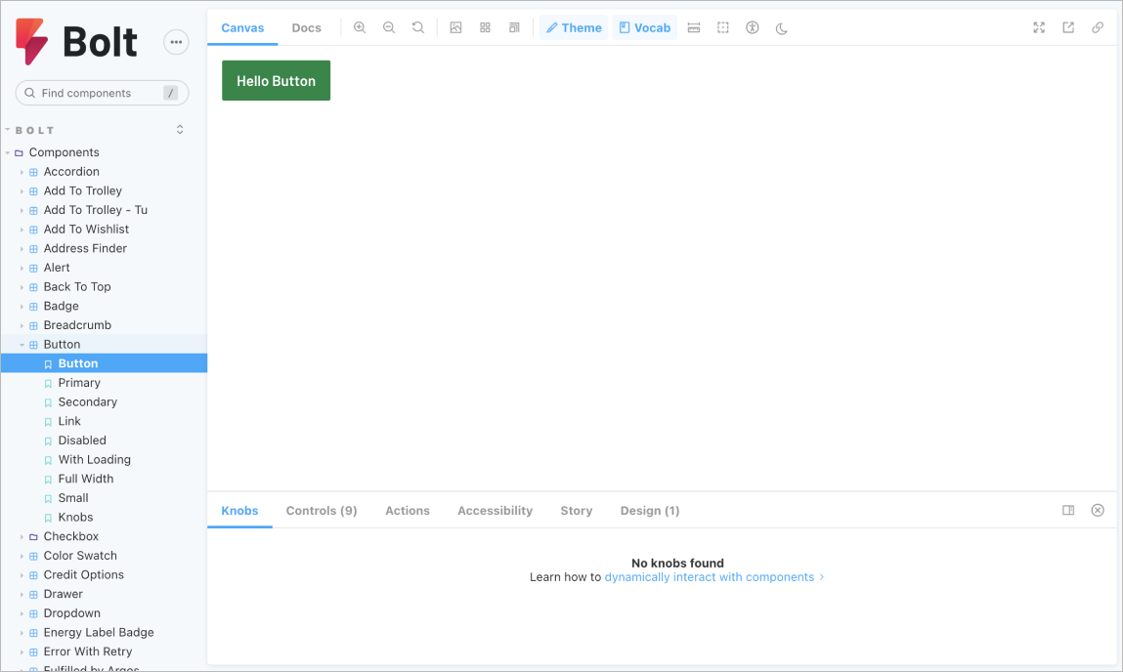Open the background changer icon
Viewport: 1123px width, 672px height.
coord(455,28)
